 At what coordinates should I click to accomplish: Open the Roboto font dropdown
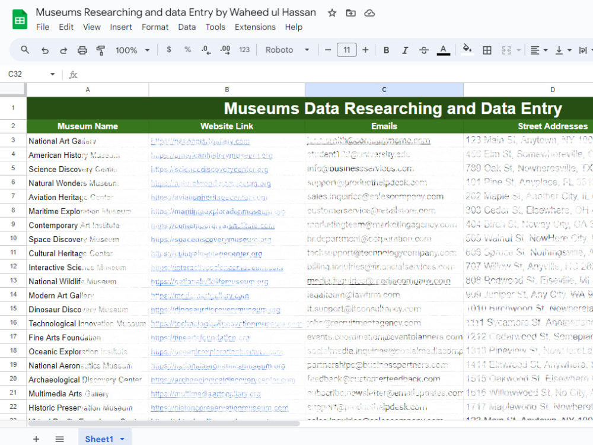point(287,50)
